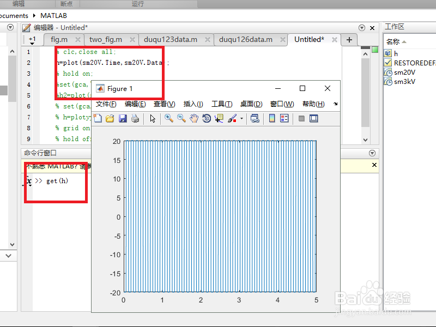Add new editor tab with plus button
Image resolution: width=436 pixels, height=327 pixels.
(349, 40)
